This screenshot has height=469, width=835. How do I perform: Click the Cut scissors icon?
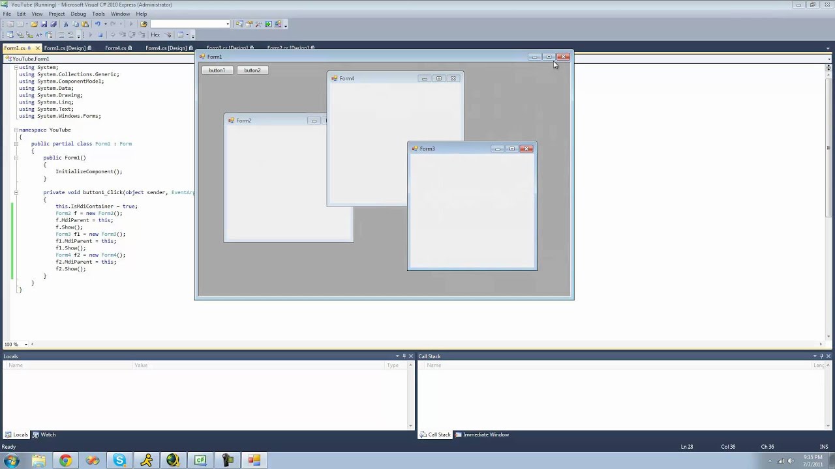coord(66,24)
